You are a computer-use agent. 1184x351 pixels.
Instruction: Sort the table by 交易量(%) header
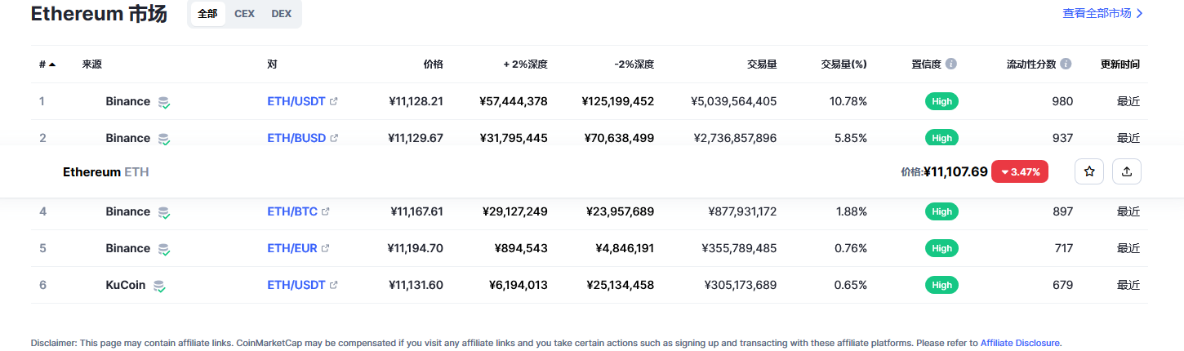pyautogui.click(x=843, y=64)
